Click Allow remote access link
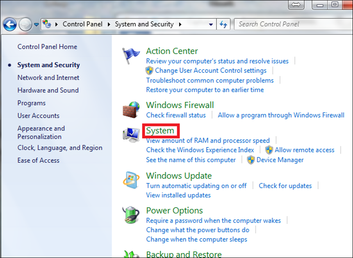Image resolution: width=353 pixels, height=258 pixels. (304, 150)
